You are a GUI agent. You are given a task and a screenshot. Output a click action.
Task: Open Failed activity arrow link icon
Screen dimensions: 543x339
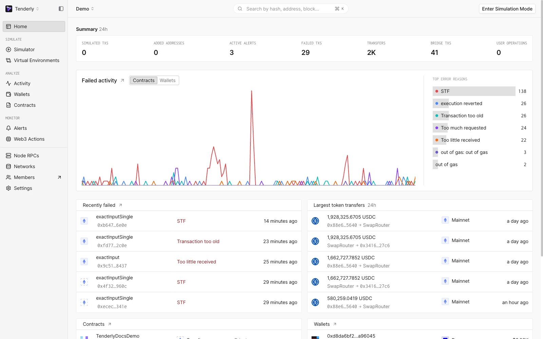point(123,80)
